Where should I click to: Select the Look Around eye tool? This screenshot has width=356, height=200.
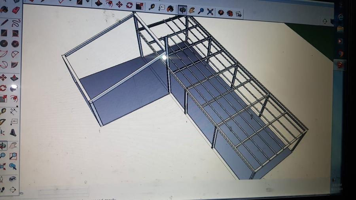click(x=13, y=179)
